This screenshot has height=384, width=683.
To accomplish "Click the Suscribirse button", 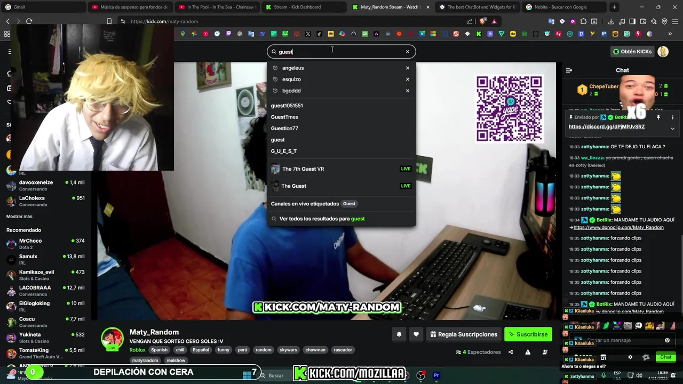I will pyautogui.click(x=528, y=334).
